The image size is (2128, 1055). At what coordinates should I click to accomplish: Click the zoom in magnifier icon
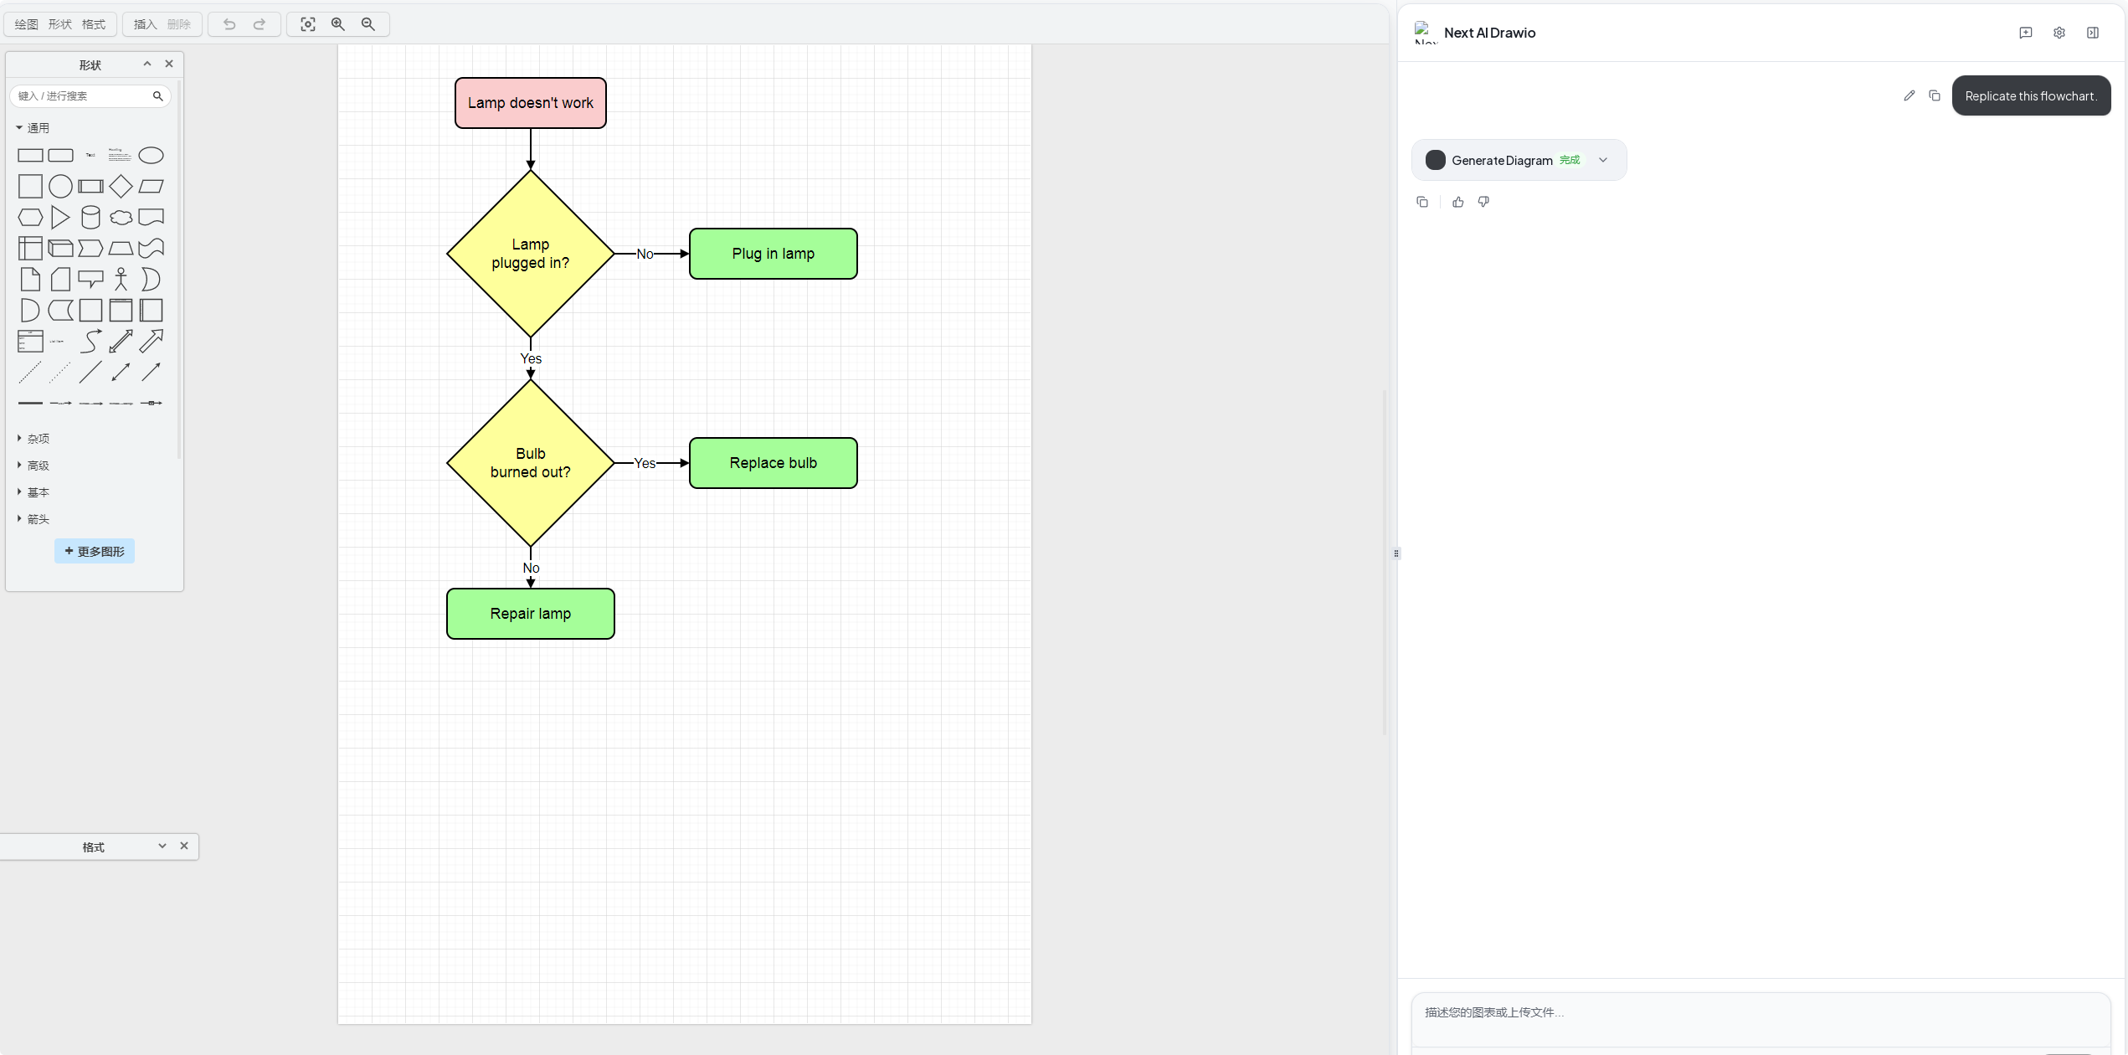338,24
